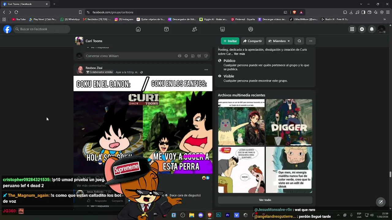Screen dimensions: 392x220
Task: Open The Digger media thumbnail
Action: (289, 122)
